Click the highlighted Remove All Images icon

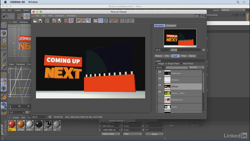point(71,21)
